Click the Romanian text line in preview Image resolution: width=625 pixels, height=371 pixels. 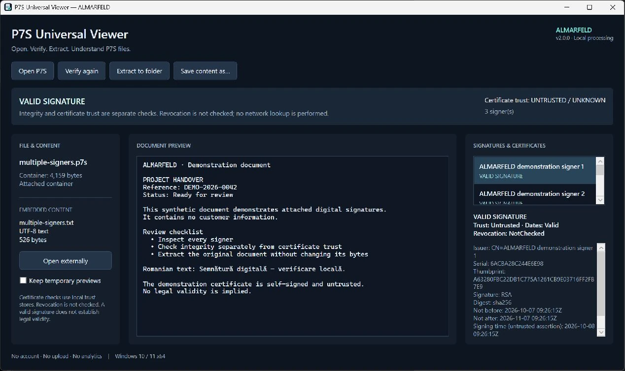pyautogui.click(x=244, y=269)
